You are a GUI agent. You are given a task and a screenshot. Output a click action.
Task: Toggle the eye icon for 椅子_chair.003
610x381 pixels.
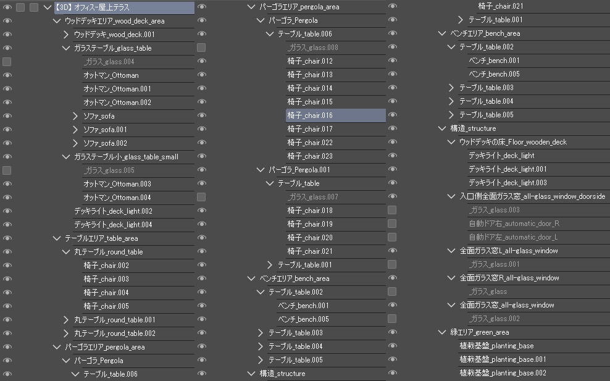point(7,279)
